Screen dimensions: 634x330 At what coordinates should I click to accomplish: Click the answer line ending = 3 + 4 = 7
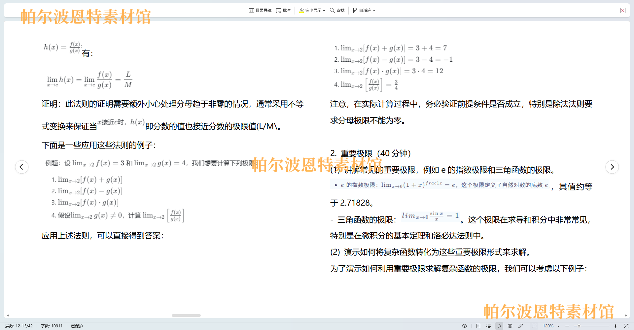coord(391,48)
